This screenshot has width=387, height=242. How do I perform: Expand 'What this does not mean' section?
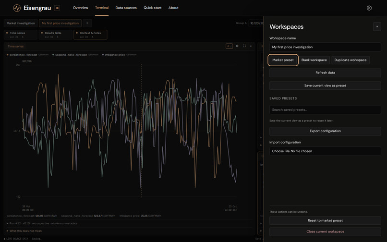24,231
